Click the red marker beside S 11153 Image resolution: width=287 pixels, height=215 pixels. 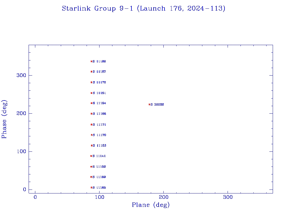92,146
